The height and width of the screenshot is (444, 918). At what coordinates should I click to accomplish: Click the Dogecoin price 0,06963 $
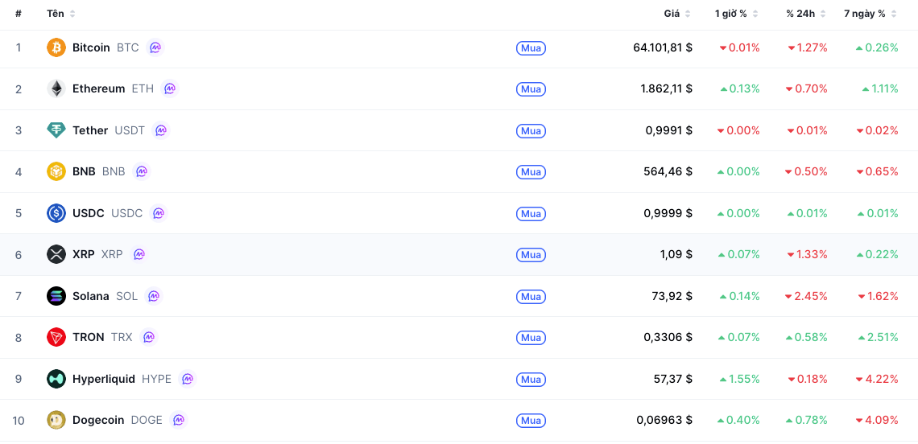point(664,420)
